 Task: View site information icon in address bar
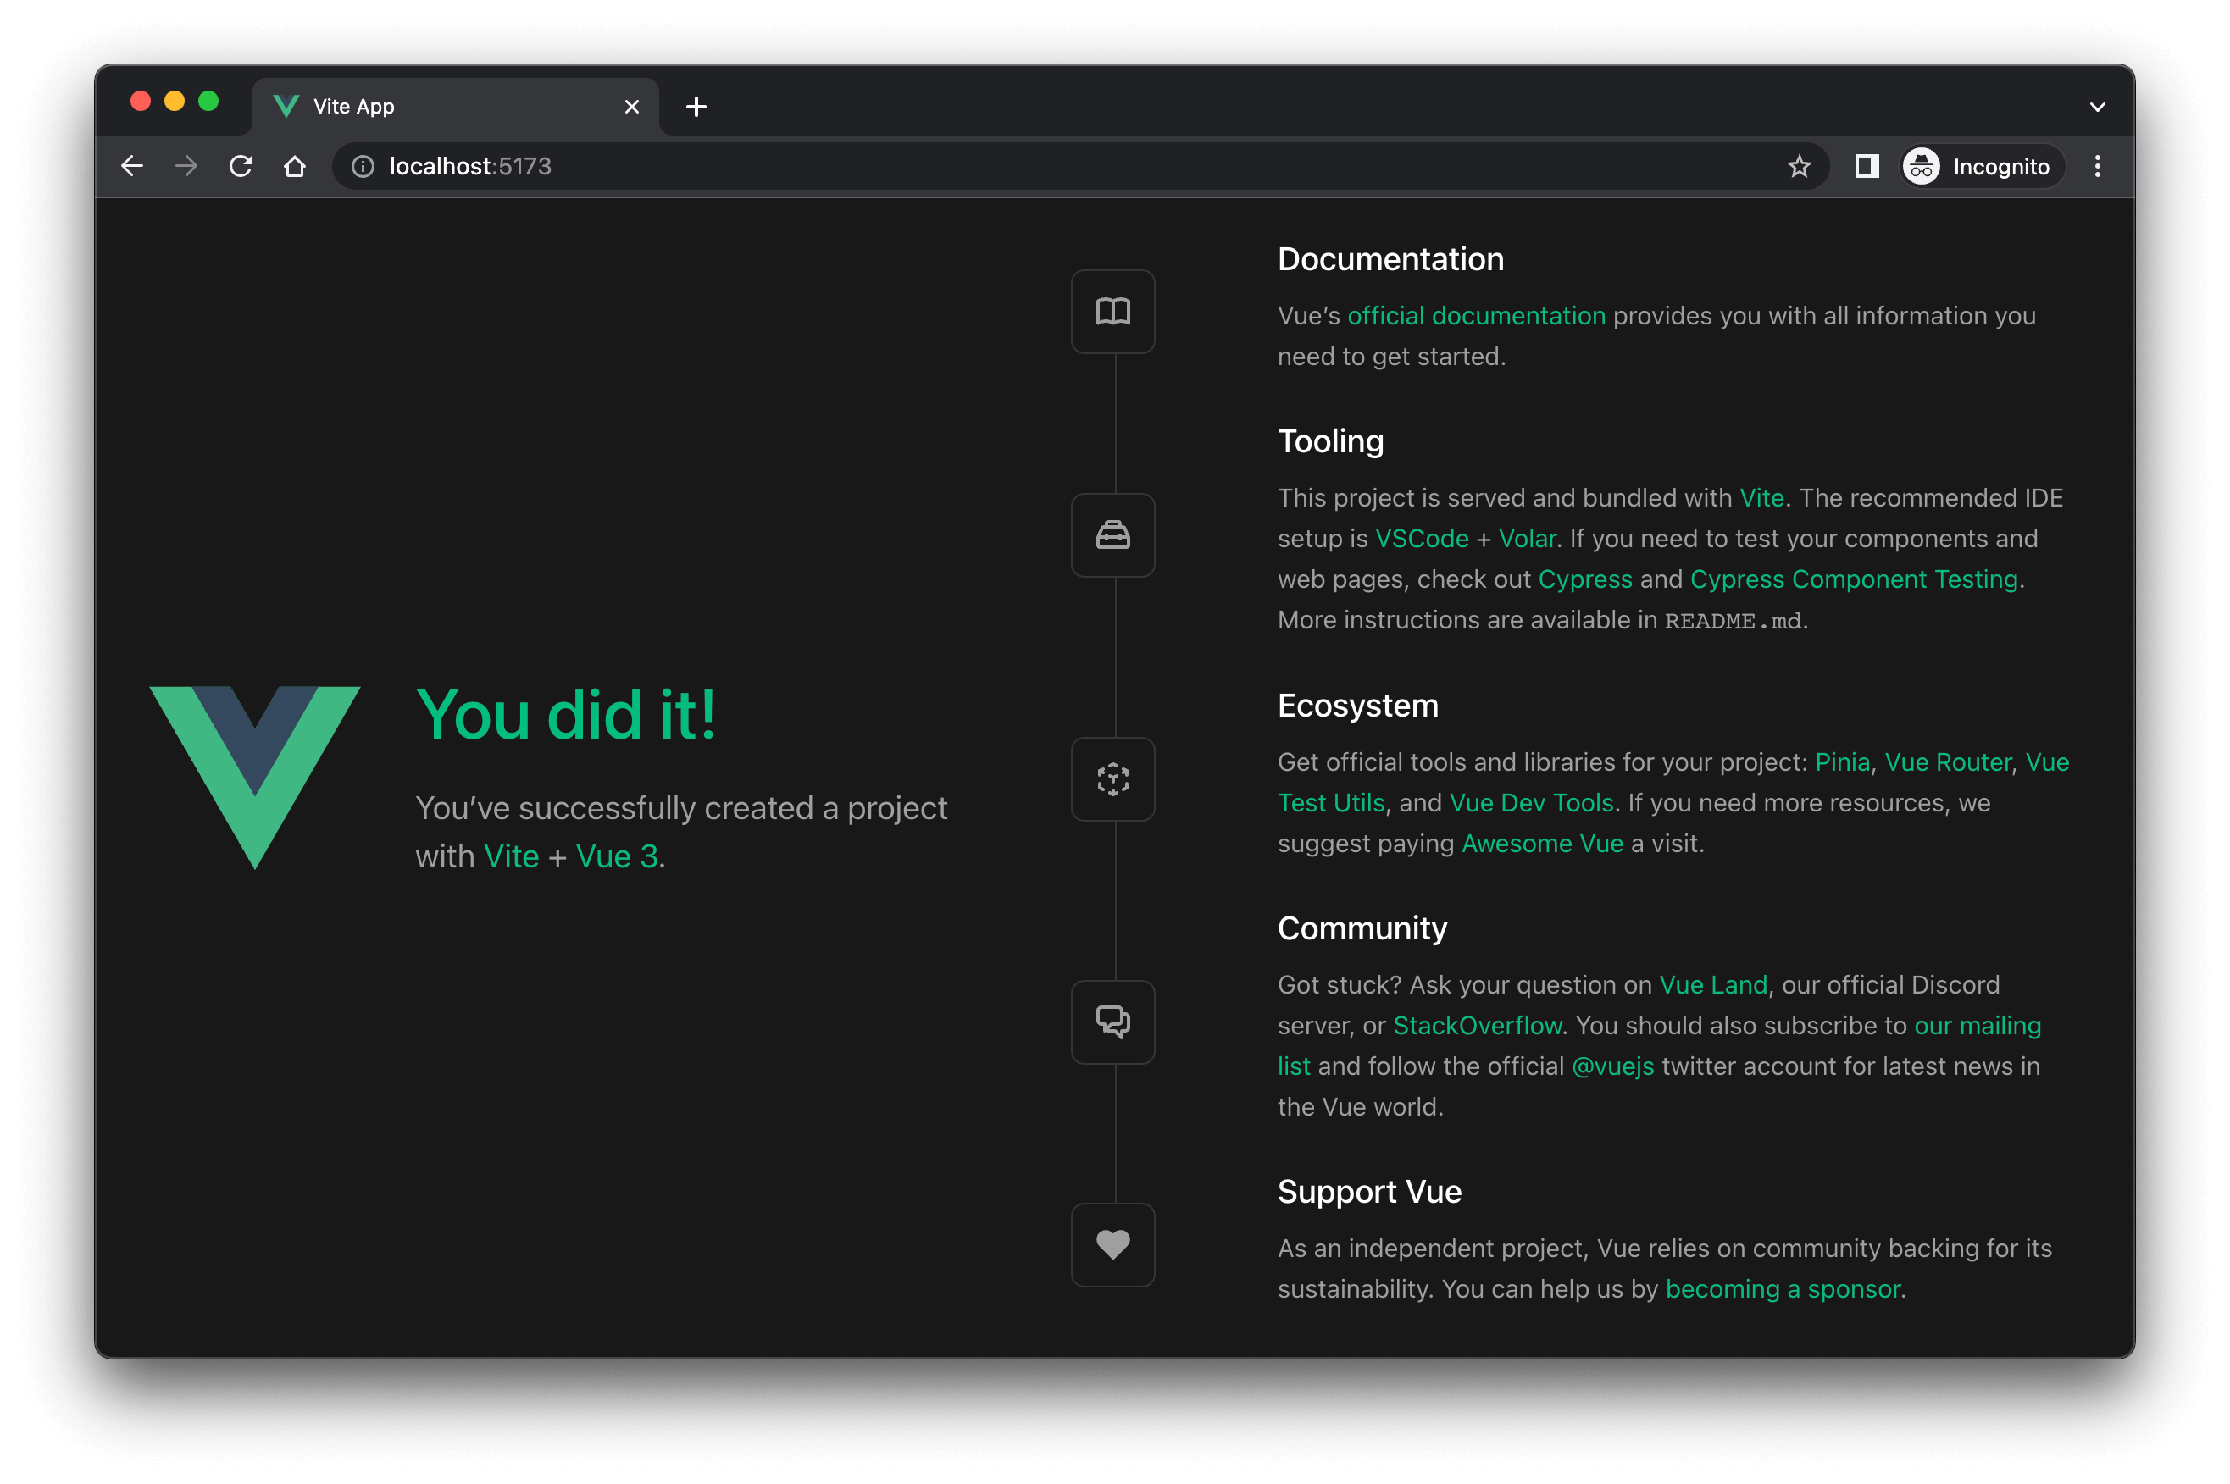pos(363,167)
